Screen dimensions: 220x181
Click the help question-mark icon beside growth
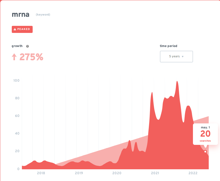(27, 46)
